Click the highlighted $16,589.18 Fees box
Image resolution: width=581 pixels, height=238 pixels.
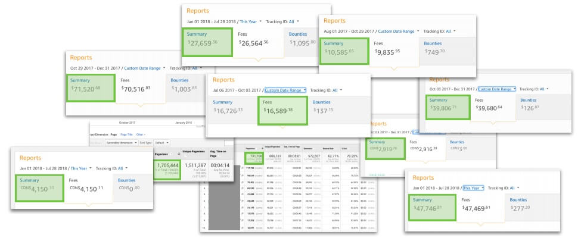[x=282, y=110]
